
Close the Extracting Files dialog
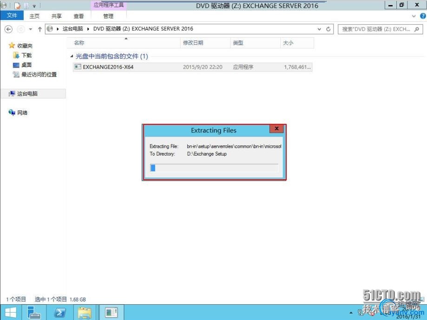pyautogui.click(x=276, y=129)
